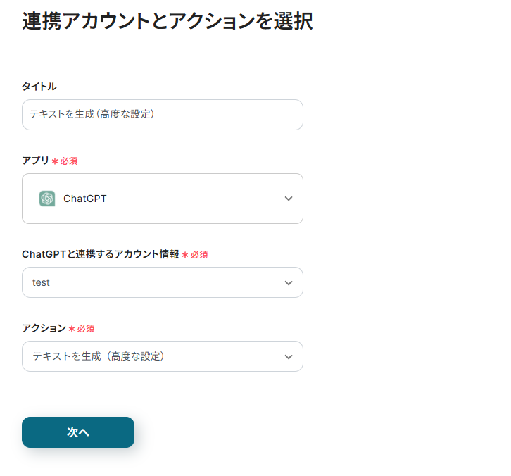Image resolution: width=511 pixels, height=476 pixels.
Task: Expand the アクション dropdown chevron
Action: (288, 356)
